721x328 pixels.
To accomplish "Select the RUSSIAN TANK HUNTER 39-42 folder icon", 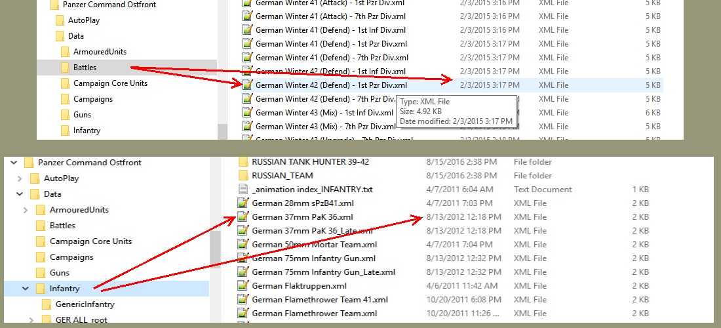I will [x=244, y=161].
